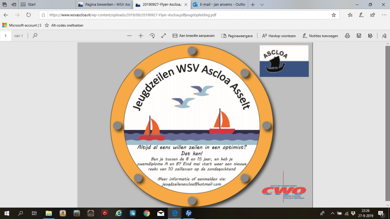Screen dimensions: 390x219
Task: Show hidden system tray icons
Action: click(332, 213)
